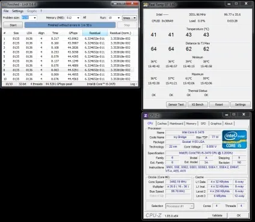
Task: Switch to the Graphics tab in CPU-Z
Action: click(x=216, y=124)
